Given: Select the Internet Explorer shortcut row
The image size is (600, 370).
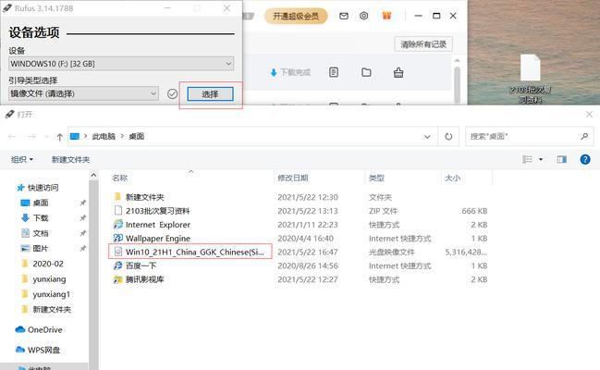Looking at the screenshot, I should tap(300, 225).
